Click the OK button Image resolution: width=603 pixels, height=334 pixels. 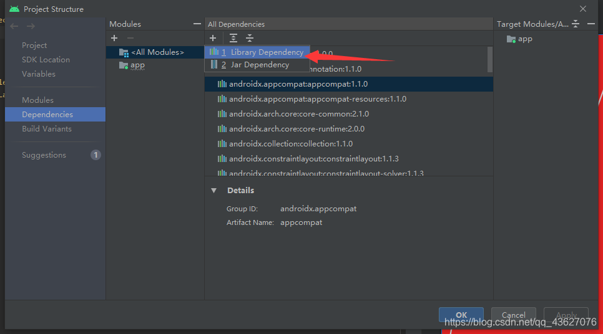461,315
